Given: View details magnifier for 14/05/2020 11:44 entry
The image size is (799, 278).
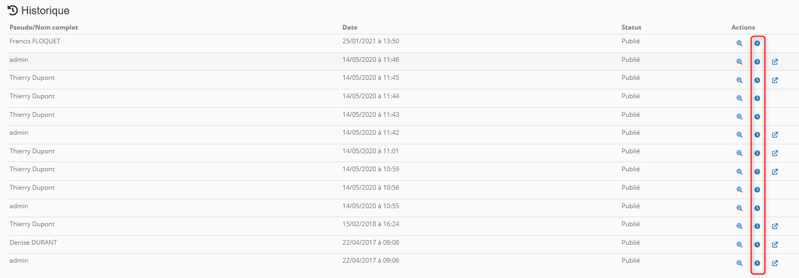Looking at the screenshot, I should (x=739, y=98).
